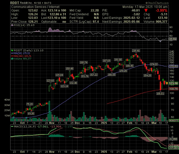Click the 191.00 price annotation
The image size is (179, 154).
(118, 60)
